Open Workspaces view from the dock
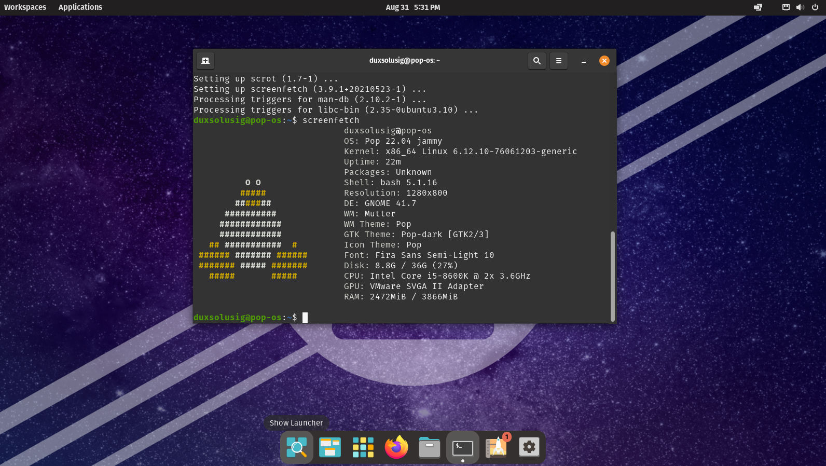This screenshot has height=466, width=826. 330,447
